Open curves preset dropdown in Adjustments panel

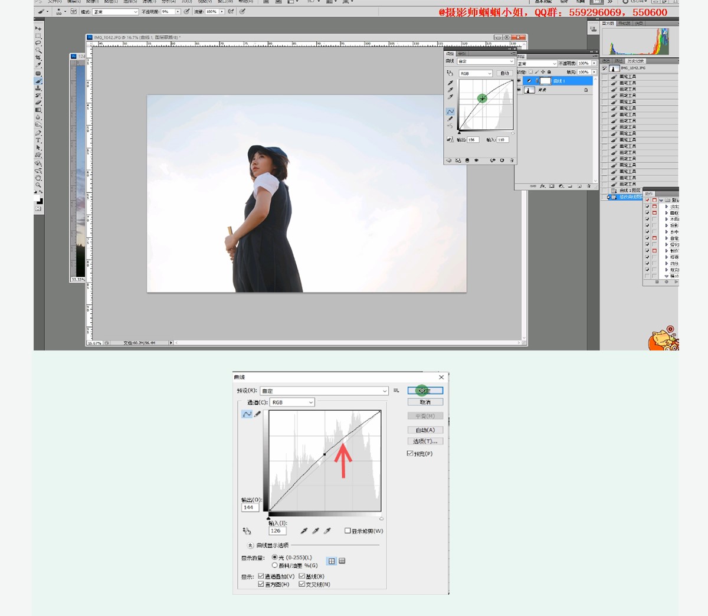486,61
